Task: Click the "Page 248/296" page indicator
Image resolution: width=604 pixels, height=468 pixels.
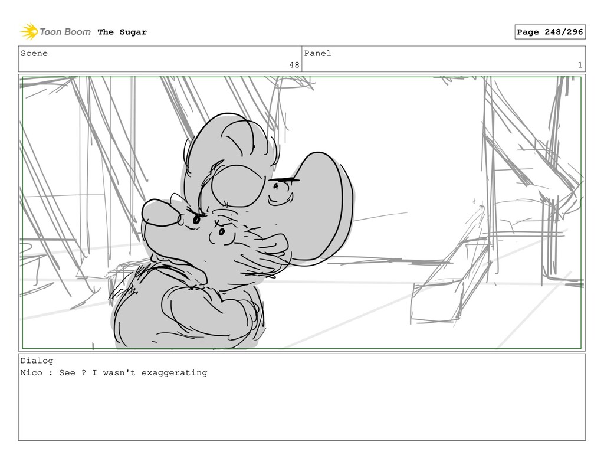Action: point(550,32)
